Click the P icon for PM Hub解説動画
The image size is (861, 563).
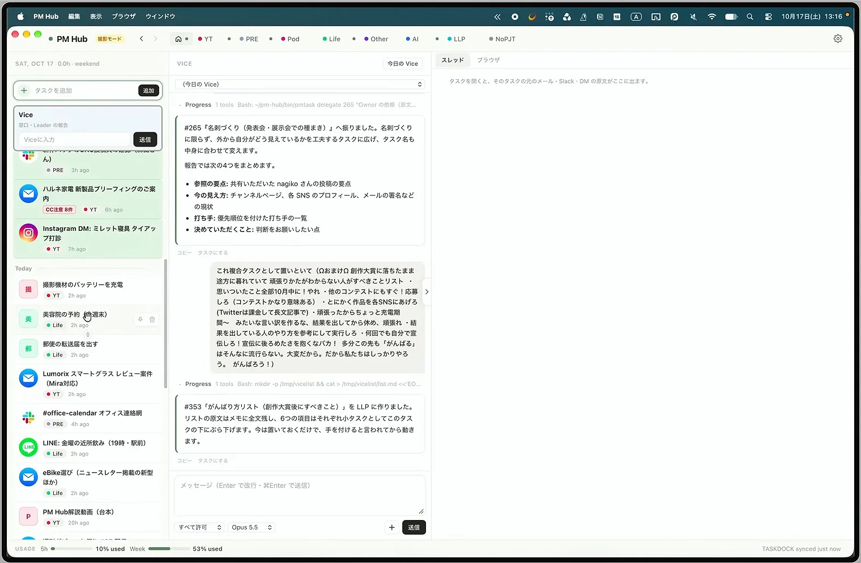[28, 517]
